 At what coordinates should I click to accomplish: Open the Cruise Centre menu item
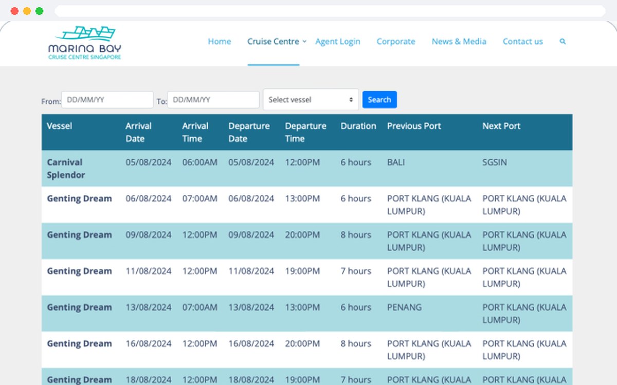[x=273, y=42]
